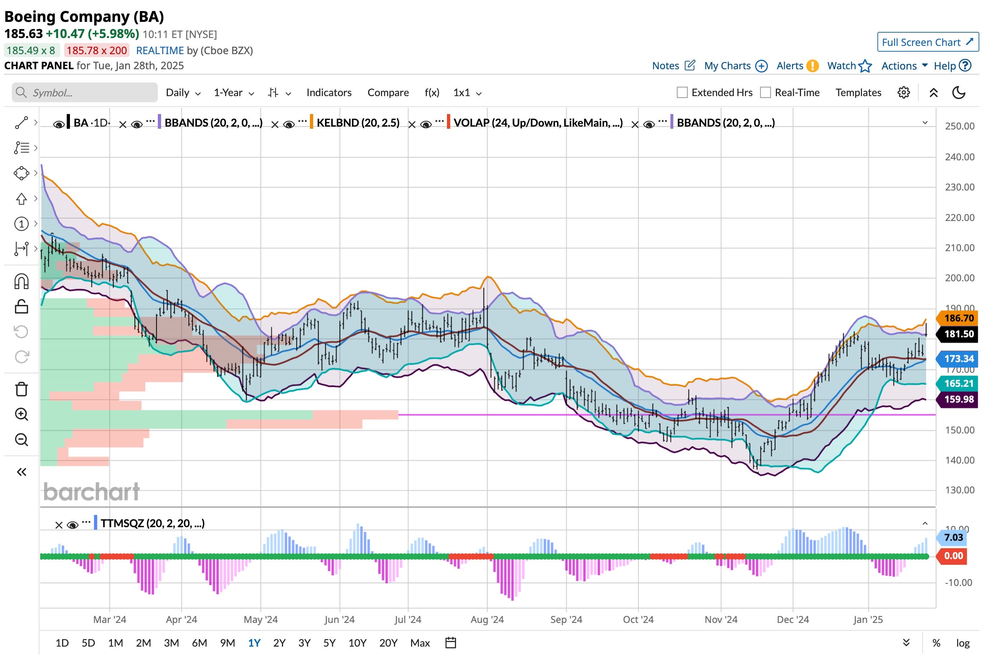Image resolution: width=1008 pixels, height=657 pixels.
Task: Click the Notes edit icon
Action: [x=690, y=65]
